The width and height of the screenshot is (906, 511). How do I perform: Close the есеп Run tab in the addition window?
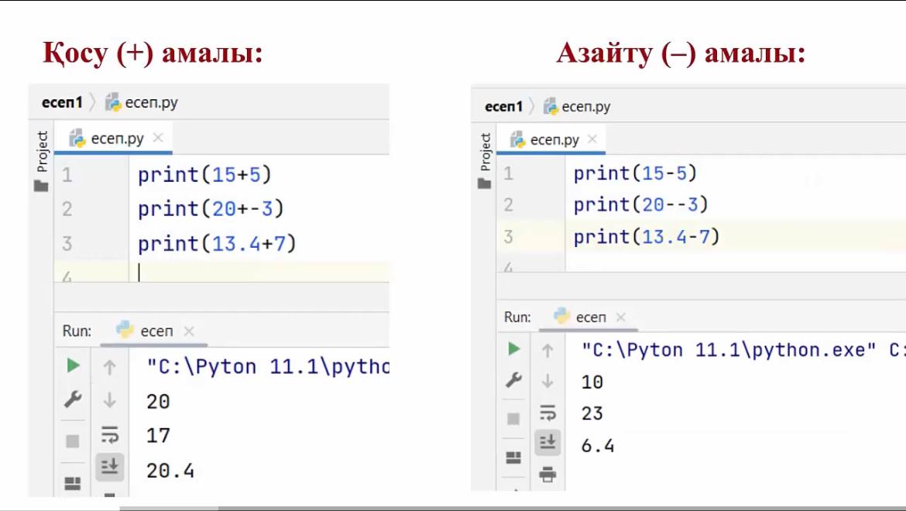tap(190, 331)
